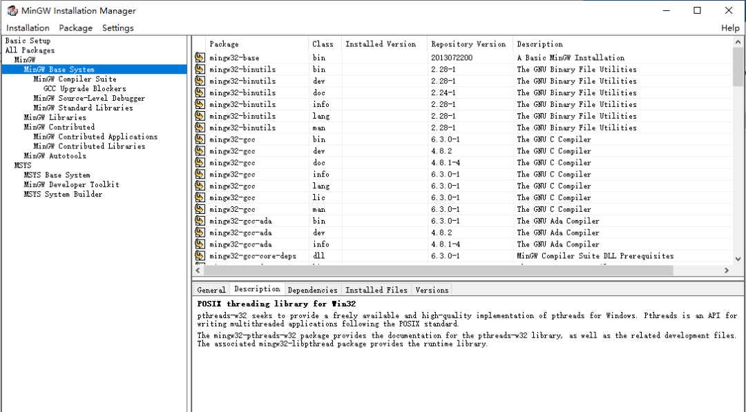Click the mingw32-gcc-ada dev package icon
This screenshot has height=412, width=746.
click(x=200, y=233)
